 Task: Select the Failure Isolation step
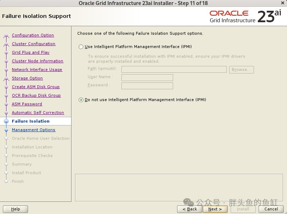tap(31, 121)
